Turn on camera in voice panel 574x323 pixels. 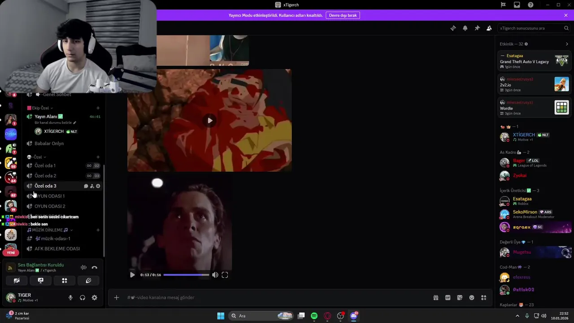[17, 280]
